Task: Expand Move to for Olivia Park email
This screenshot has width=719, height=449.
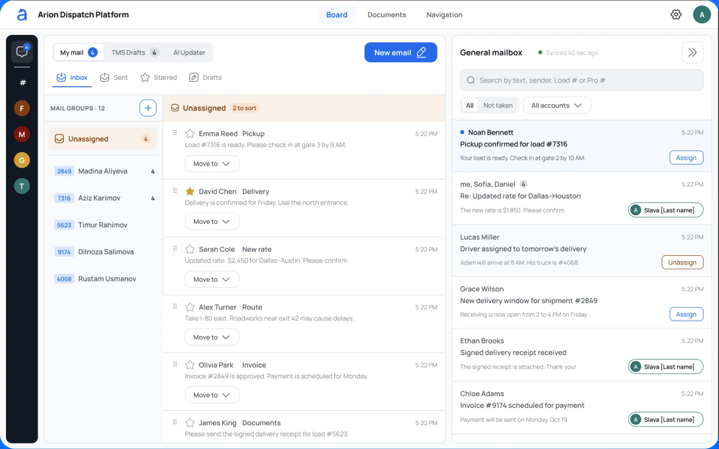Action: [x=212, y=395]
